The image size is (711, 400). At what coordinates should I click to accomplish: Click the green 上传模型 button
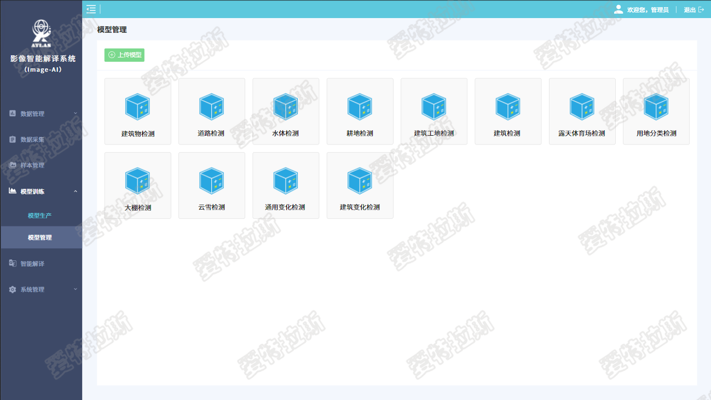click(124, 55)
